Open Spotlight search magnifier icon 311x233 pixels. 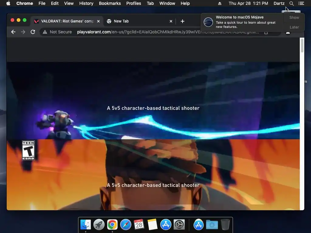tap(291, 3)
